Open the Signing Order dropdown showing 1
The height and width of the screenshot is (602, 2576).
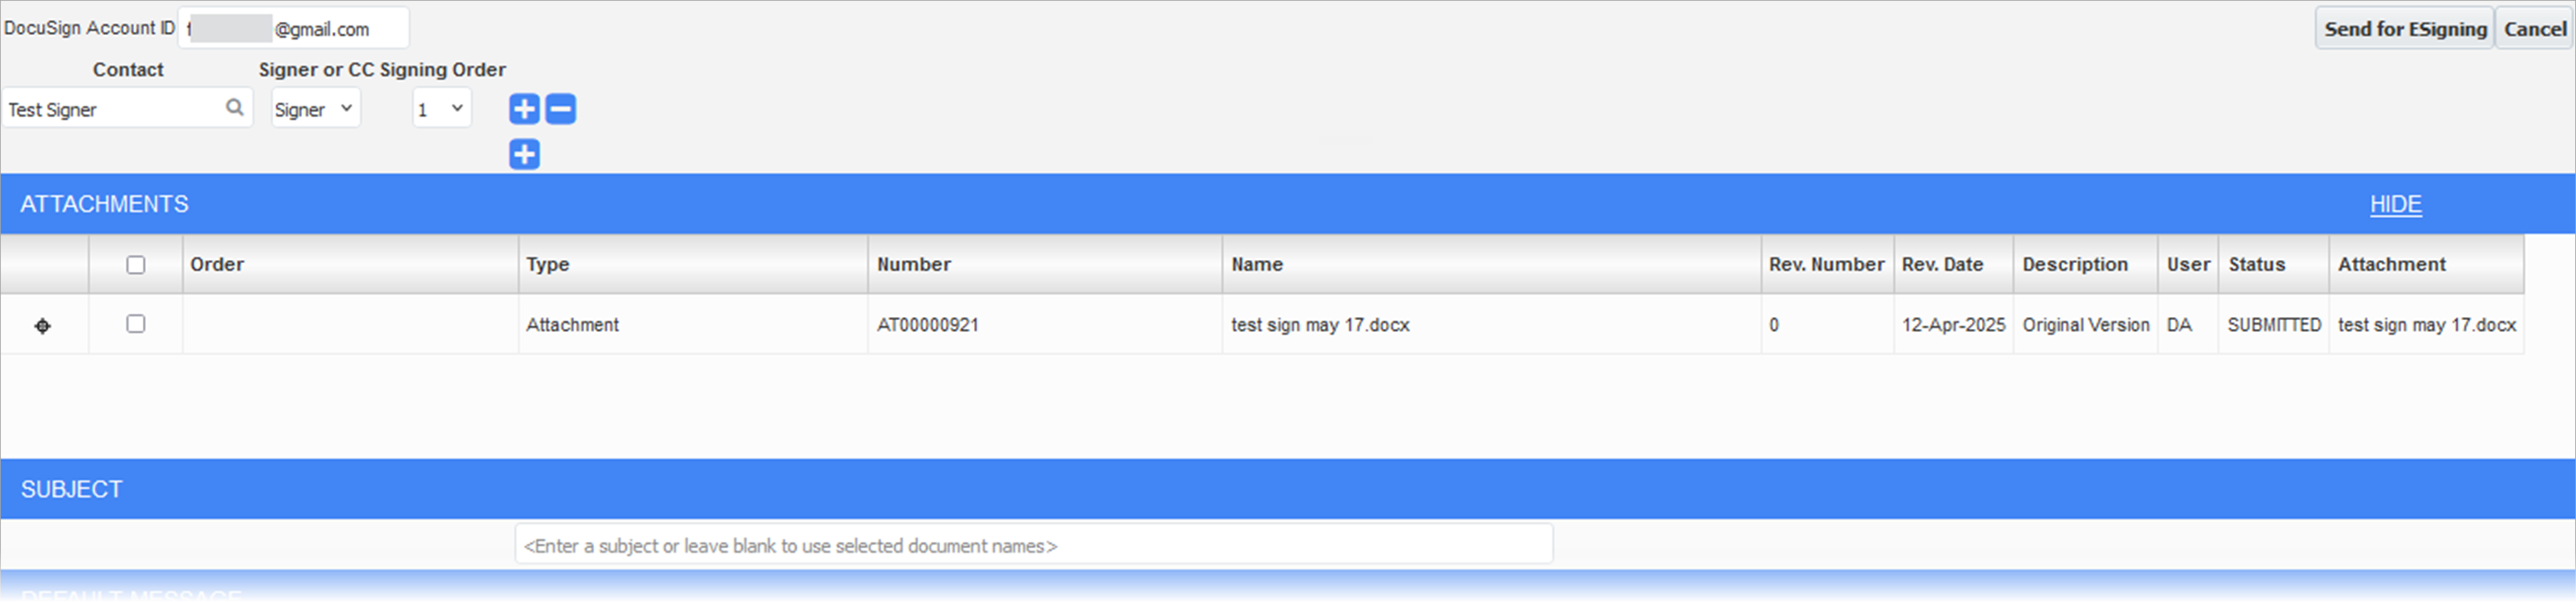441,109
